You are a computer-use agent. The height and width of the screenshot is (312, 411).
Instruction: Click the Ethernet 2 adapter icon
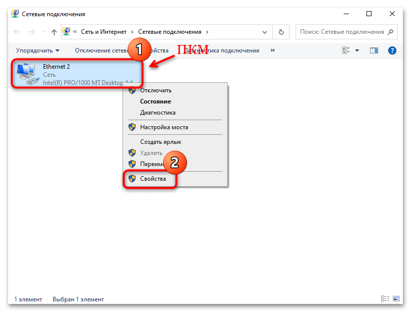point(27,74)
